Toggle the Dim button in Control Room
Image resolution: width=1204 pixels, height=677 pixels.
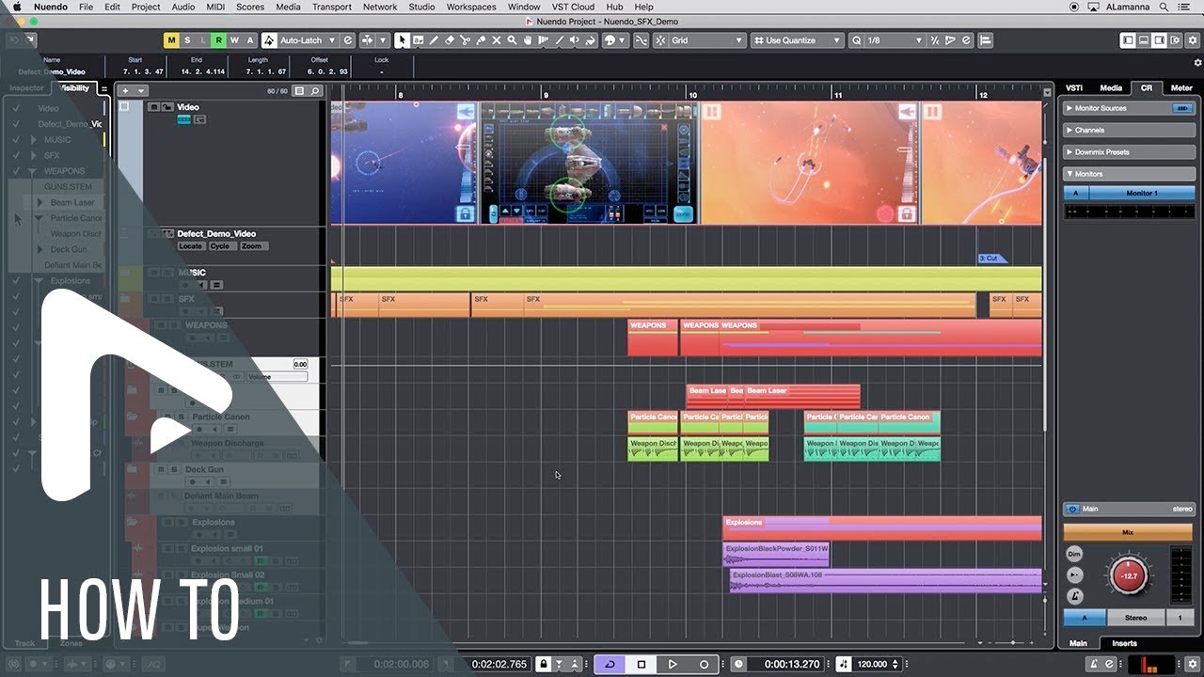[x=1075, y=554]
